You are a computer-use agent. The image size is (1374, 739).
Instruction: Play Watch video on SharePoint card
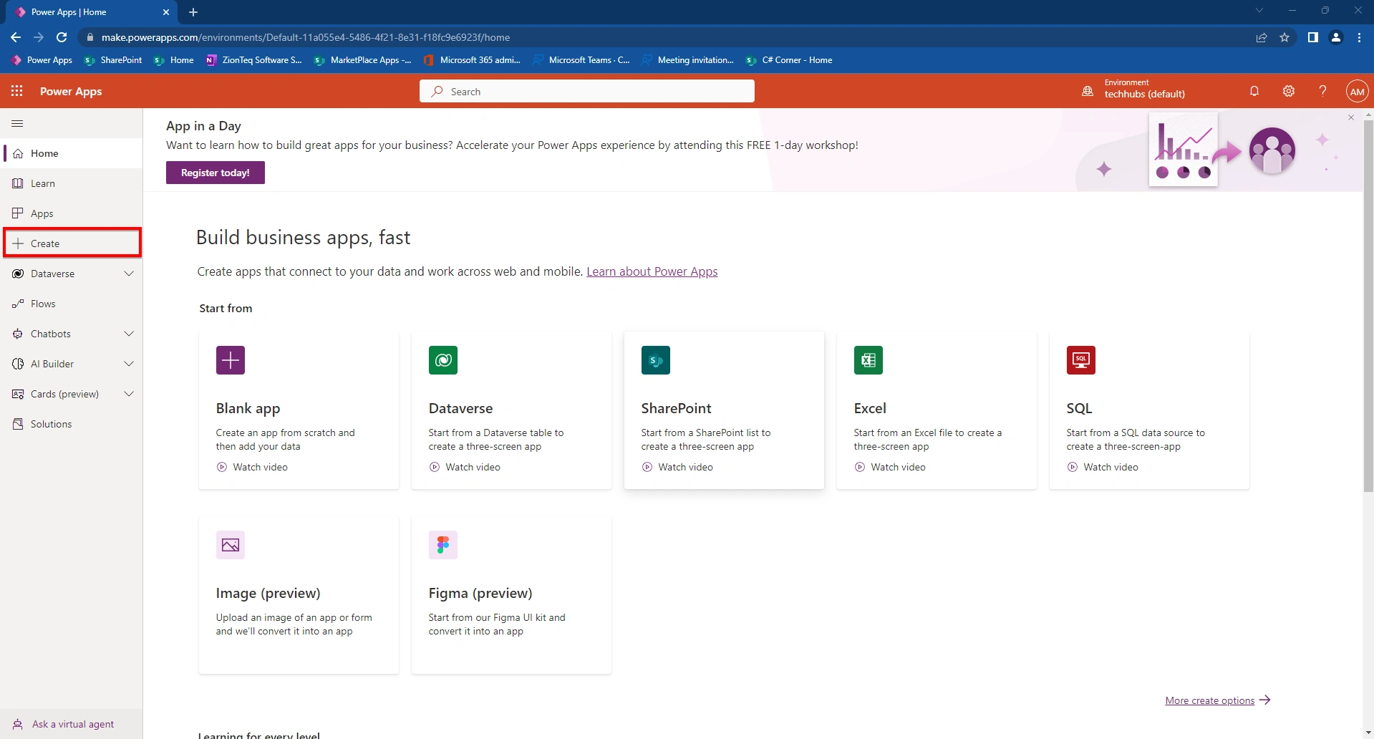pyautogui.click(x=677, y=467)
